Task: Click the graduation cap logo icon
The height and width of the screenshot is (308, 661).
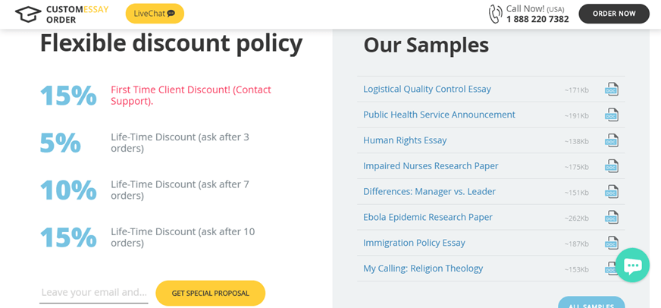Action: [28, 14]
